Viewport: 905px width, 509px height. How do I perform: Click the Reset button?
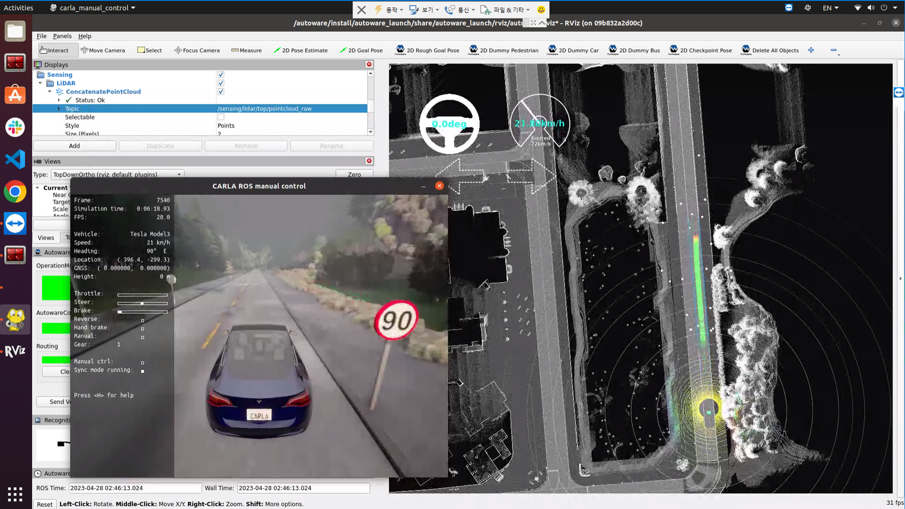44,504
